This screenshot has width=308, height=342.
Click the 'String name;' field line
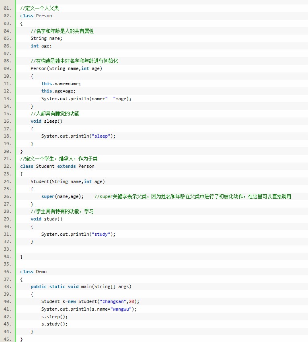tap(46, 38)
